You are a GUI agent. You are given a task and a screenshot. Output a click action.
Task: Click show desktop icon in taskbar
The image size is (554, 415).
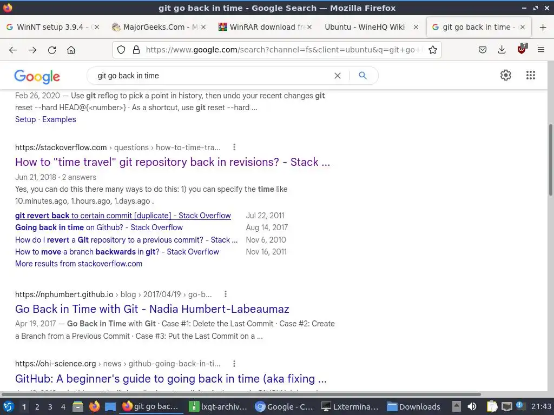pyautogui.click(x=110, y=406)
